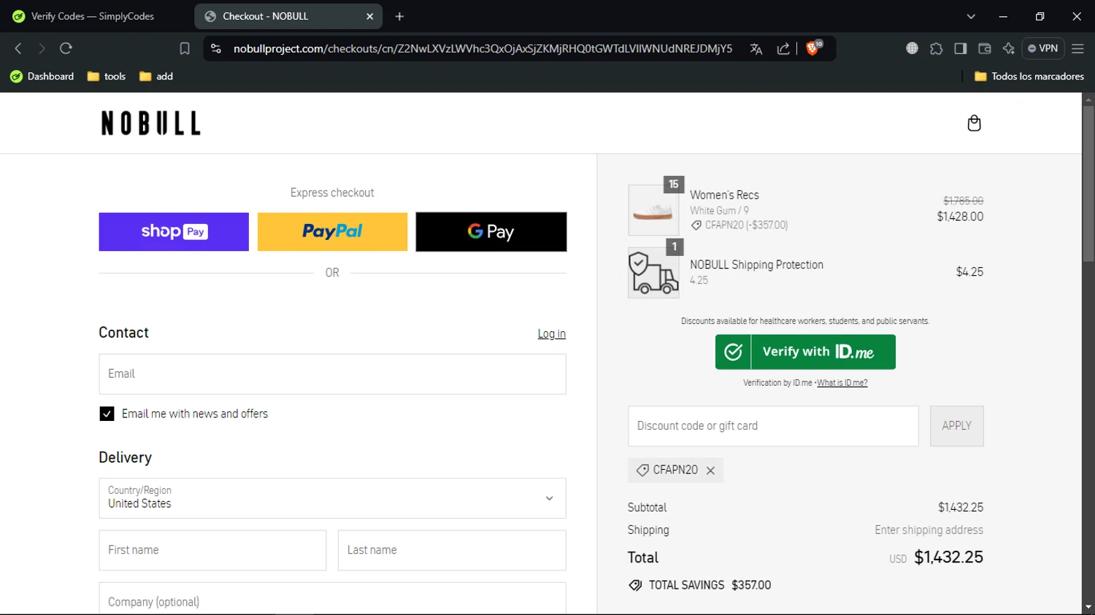
Task: Click the Log in link
Action: (x=552, y=333)
